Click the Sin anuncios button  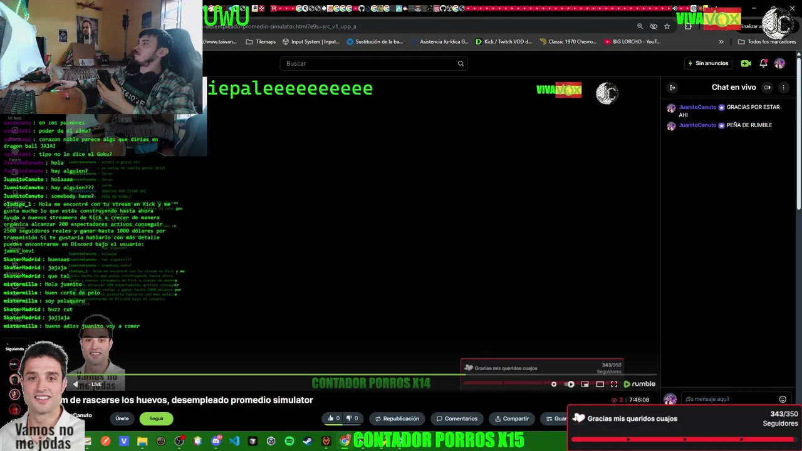(708, 63)
